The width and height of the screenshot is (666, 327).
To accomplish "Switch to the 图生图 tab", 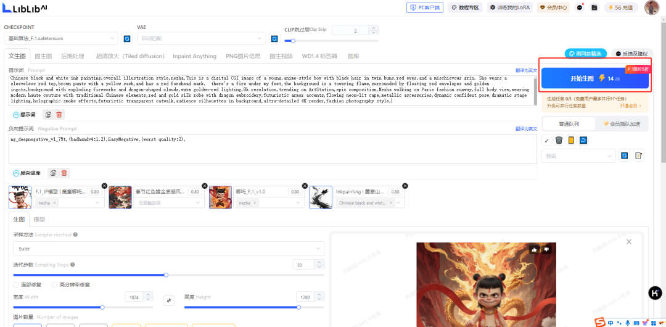I will pyautogui.click(x=43, y=56).
